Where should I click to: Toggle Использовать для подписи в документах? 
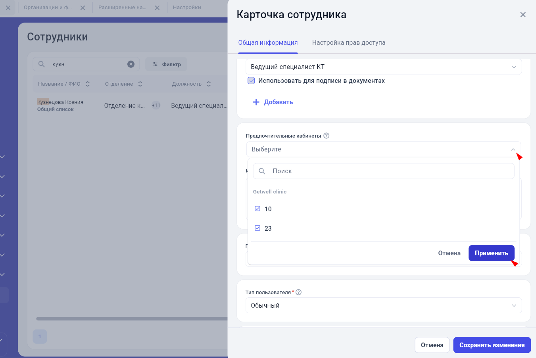coord(251,81)
